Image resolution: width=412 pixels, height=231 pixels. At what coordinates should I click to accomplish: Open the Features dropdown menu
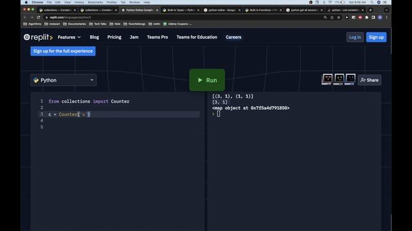69,37
